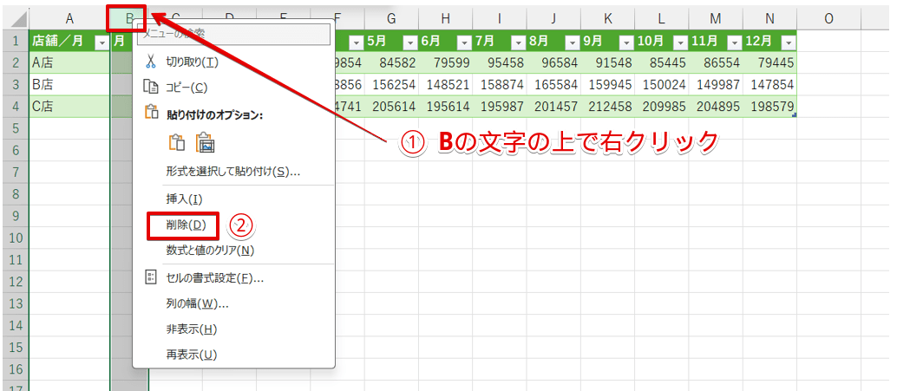Click cell with value 96584
Image resolution: width=910 pixels, height=391 pixels.
(553, 62)
